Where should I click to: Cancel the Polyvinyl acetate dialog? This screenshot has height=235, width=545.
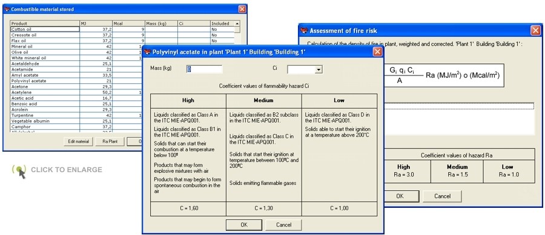tap(283, 225)
